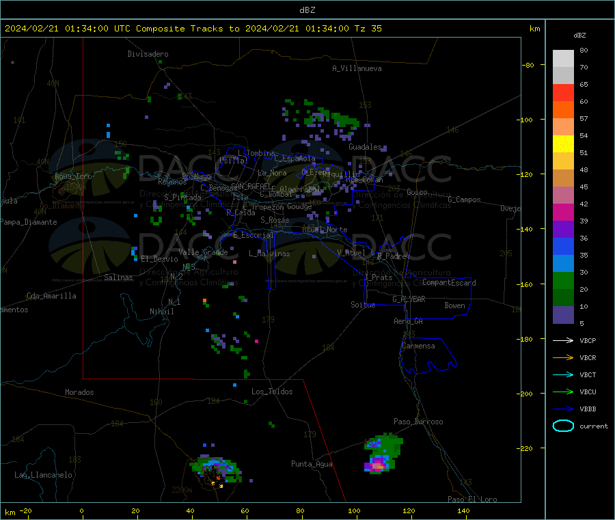615x520 pixels.
Task: Click the white VBCP arrow legend icon
Action: coord(563,340)
